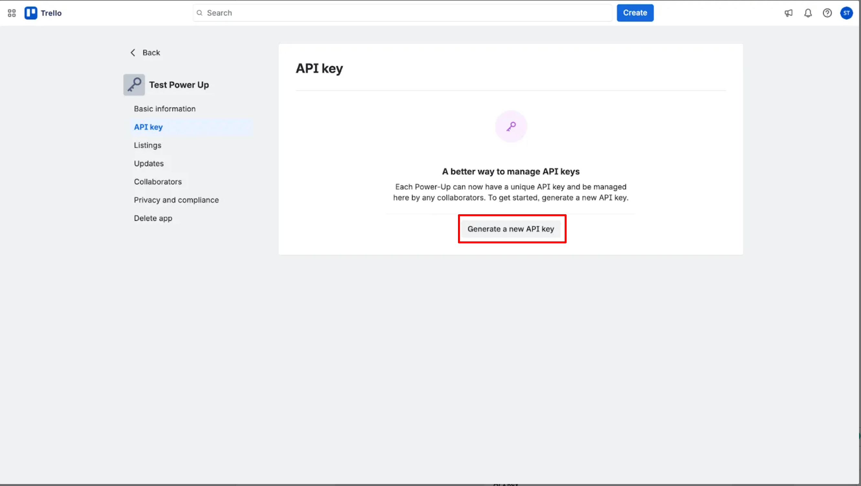
Task: Click the search magnifier icon
Action: point(199,13)
